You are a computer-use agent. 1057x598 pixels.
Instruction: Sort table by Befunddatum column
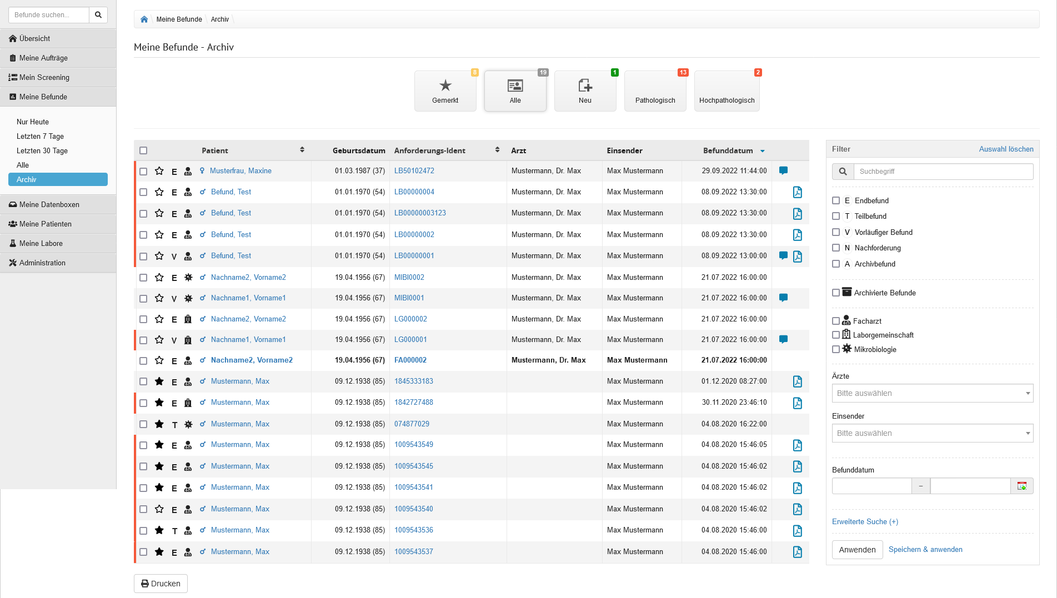[x=728, y=150]
